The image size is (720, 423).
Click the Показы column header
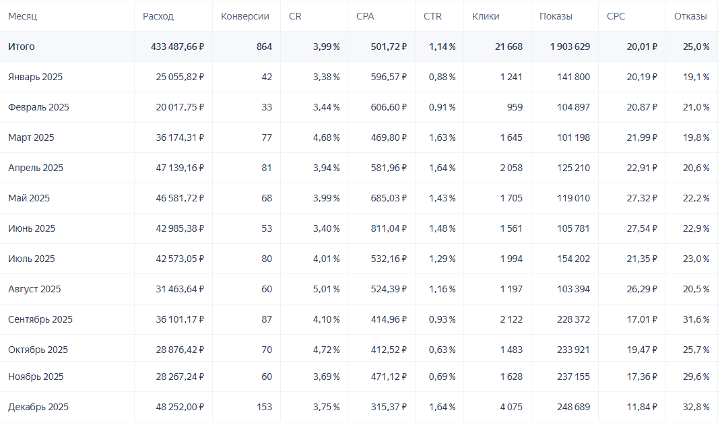pos(556,16)
